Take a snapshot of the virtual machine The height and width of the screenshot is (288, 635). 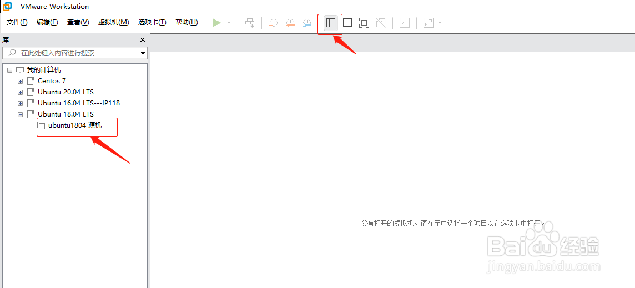(273, 23)
